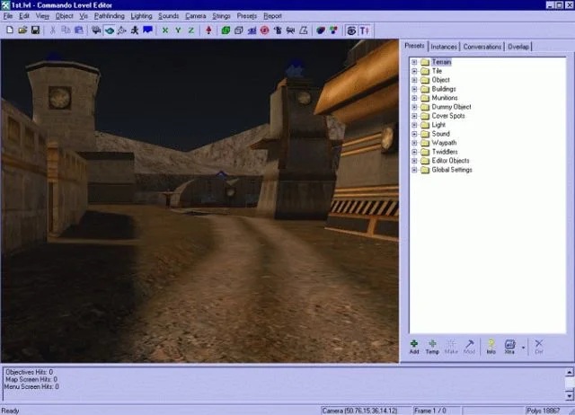This screenshot has width=575, height=415.
Task: Open the File menu
Action: (x=8, y=16)
